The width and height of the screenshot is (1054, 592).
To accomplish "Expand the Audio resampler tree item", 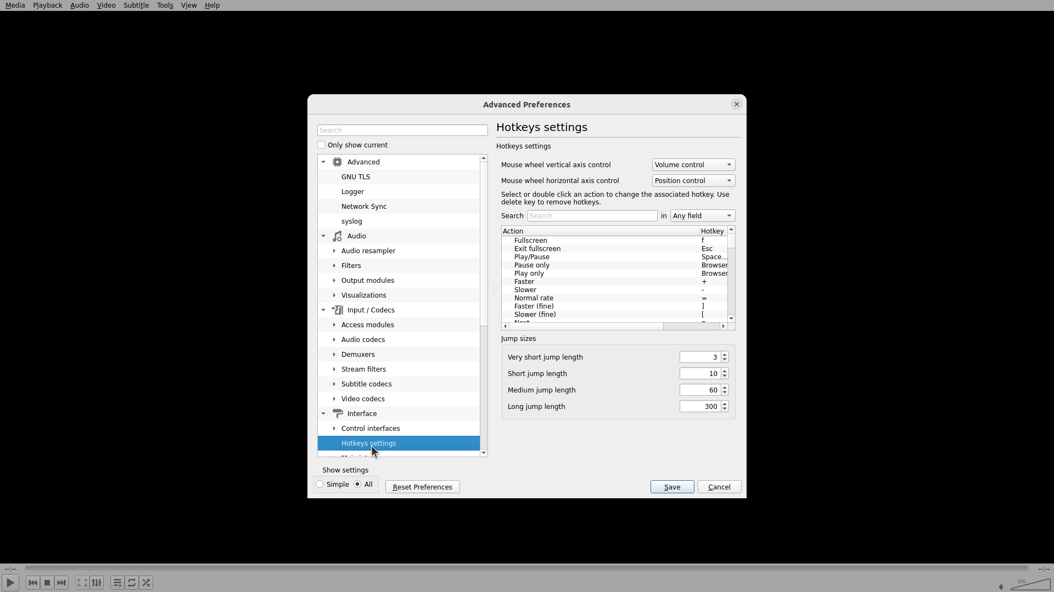I will point(334,251).
